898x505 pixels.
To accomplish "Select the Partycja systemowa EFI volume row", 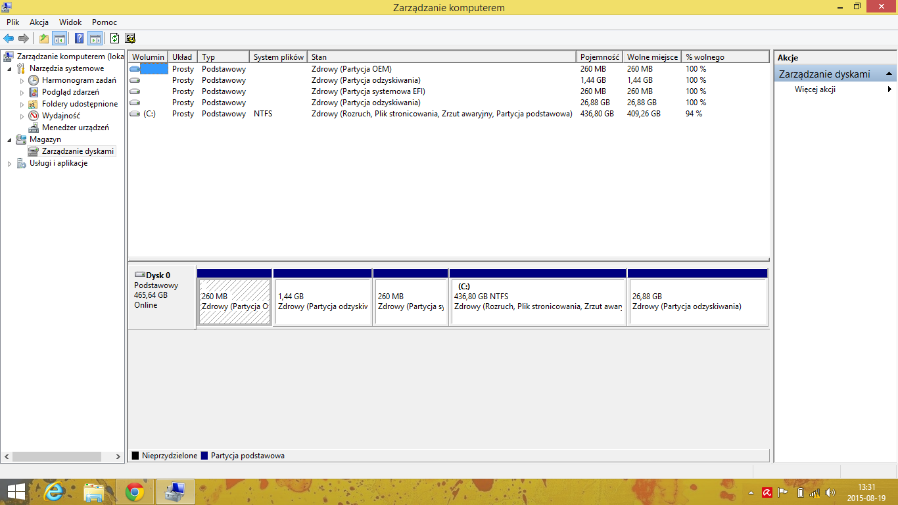I will pos(448,91).
